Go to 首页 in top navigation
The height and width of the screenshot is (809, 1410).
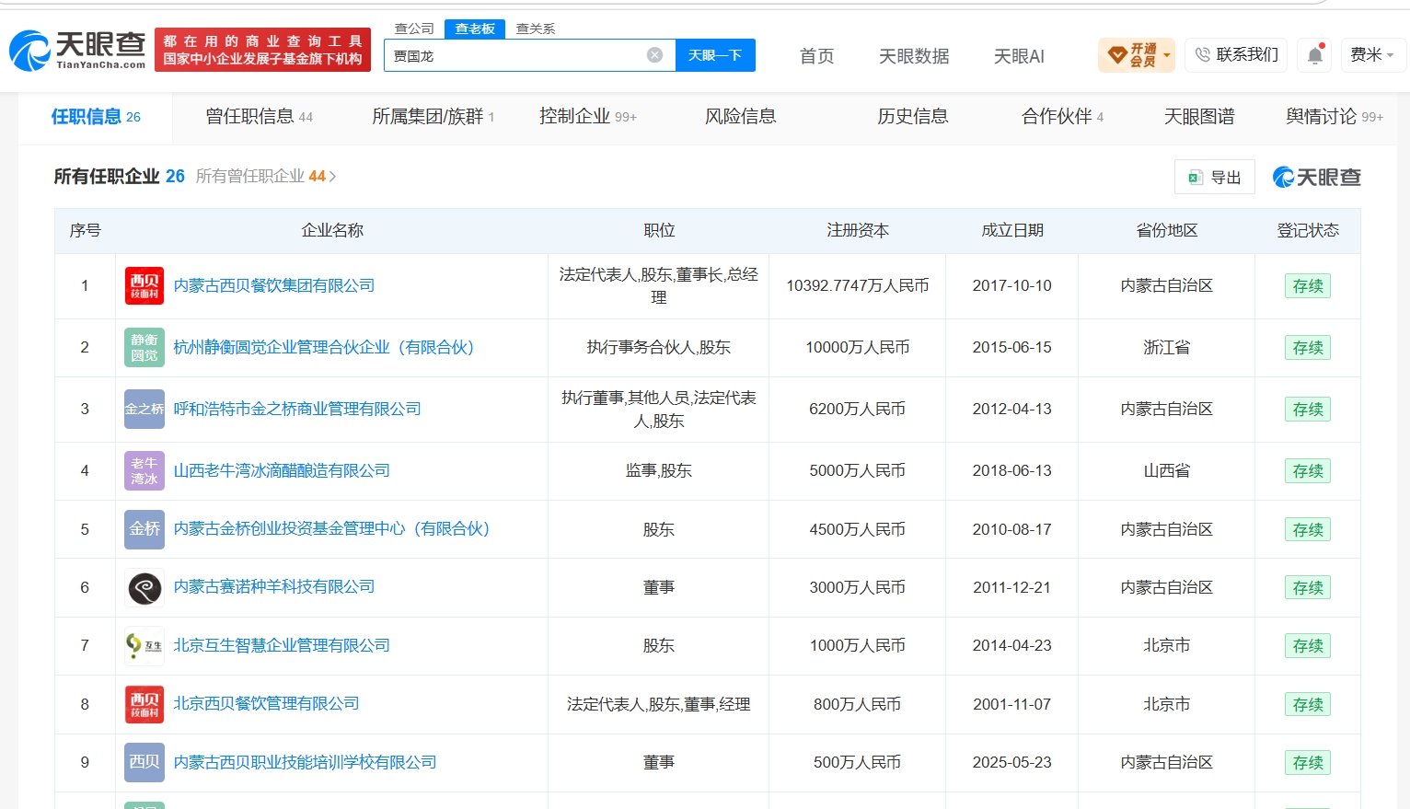816,56
